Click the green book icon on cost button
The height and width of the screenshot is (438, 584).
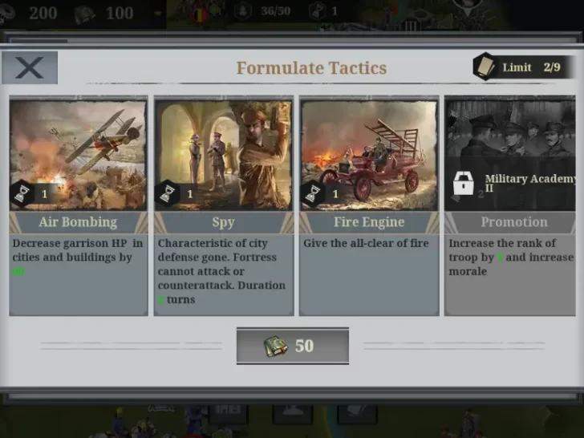click(276, 346)
